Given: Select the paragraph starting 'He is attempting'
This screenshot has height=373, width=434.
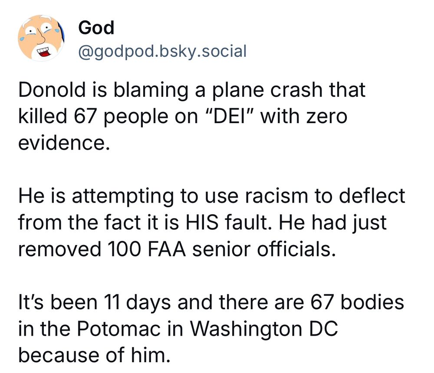Looking at the screenshot, I should (x=212, y=222).
